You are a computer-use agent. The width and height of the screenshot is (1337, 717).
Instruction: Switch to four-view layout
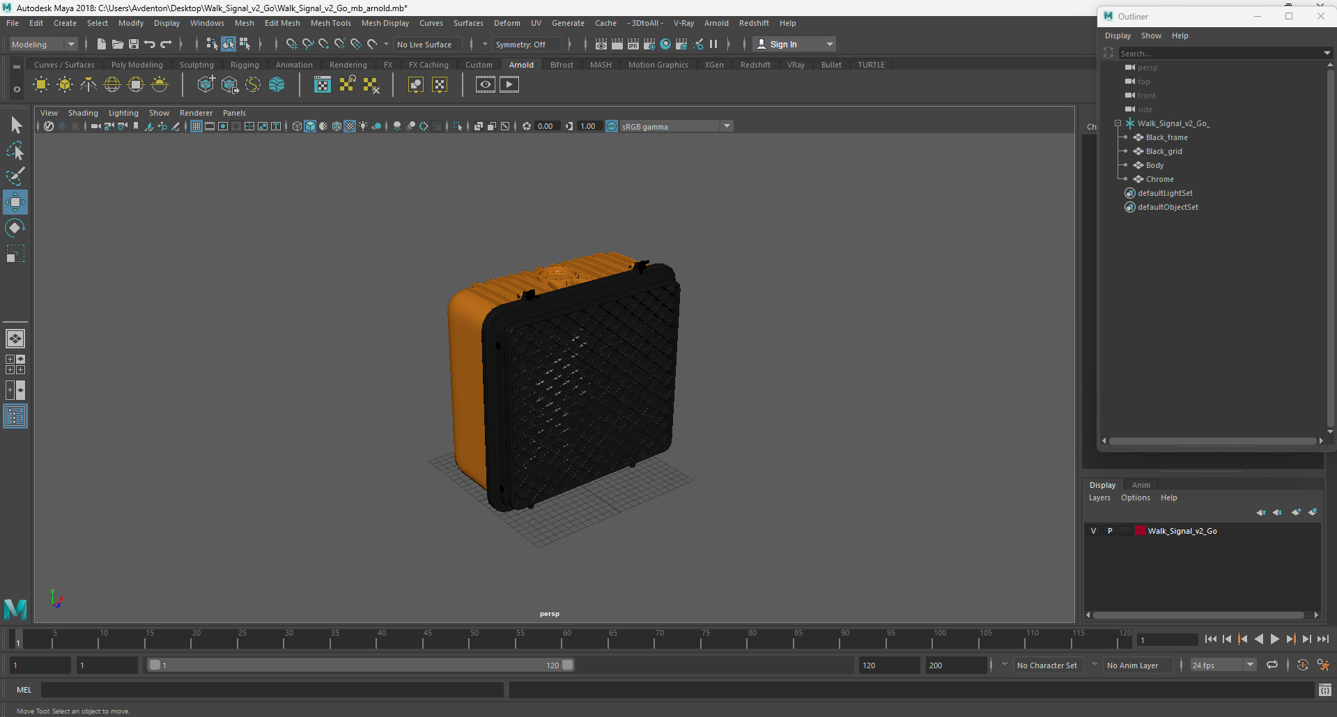pos(15,364)
